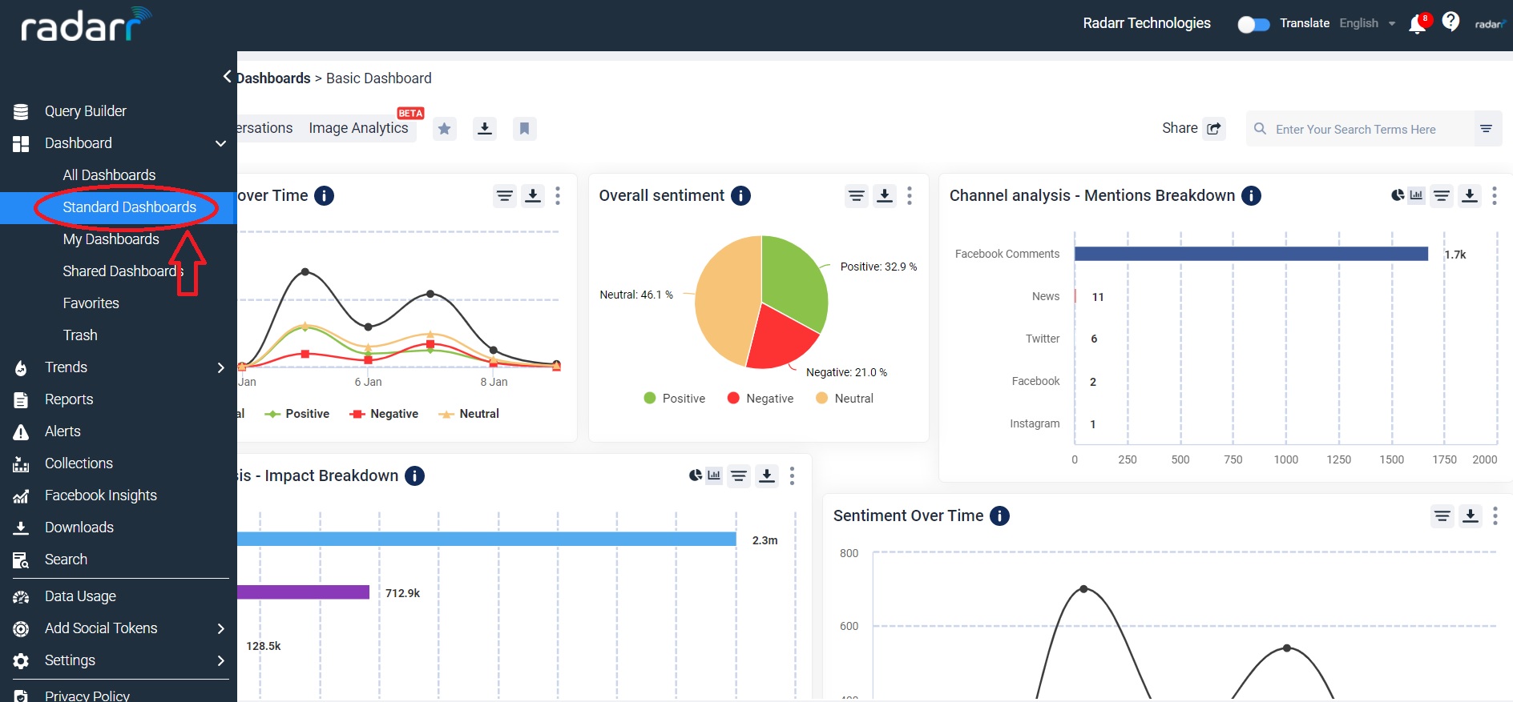Screen dimensions: 1513x702
Task: Go to Favorites dashboards
Action: click(x=91, y=303)
